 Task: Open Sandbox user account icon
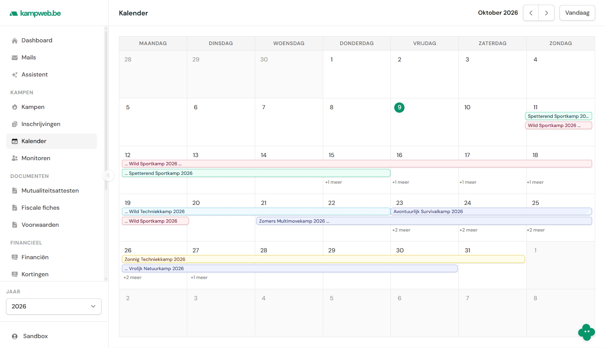point(15,336)
